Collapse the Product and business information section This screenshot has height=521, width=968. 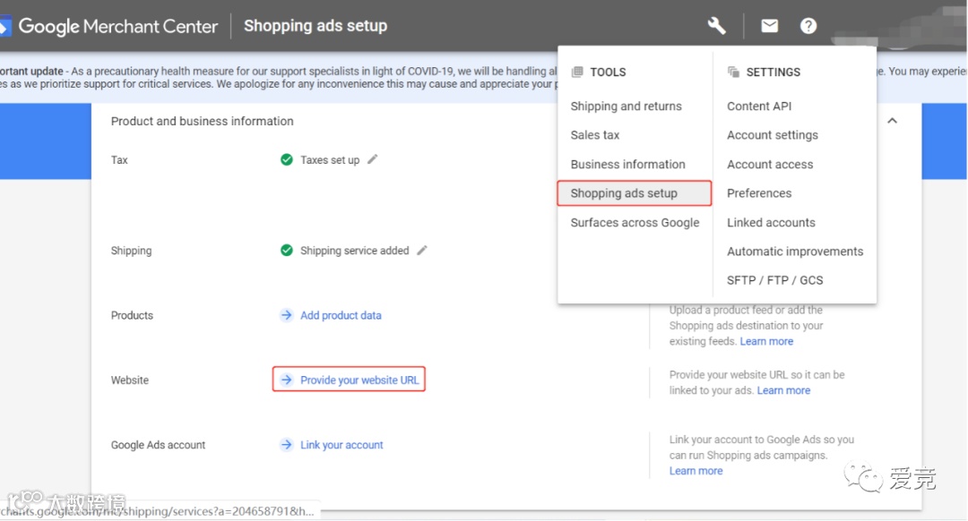[892, 121]
